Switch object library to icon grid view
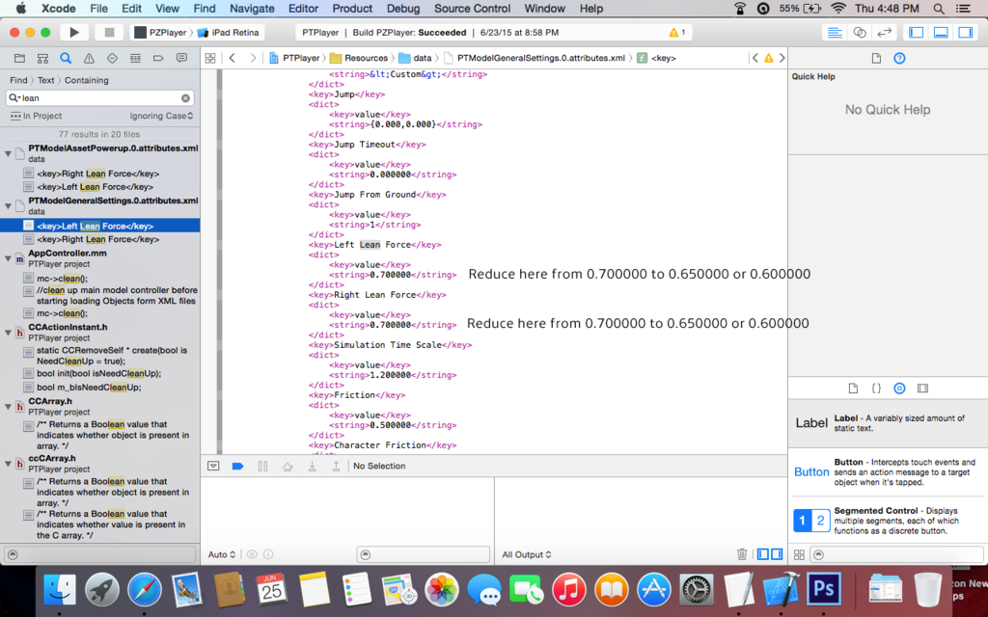This screenshot has height=617, width=988. pos(799,554)
